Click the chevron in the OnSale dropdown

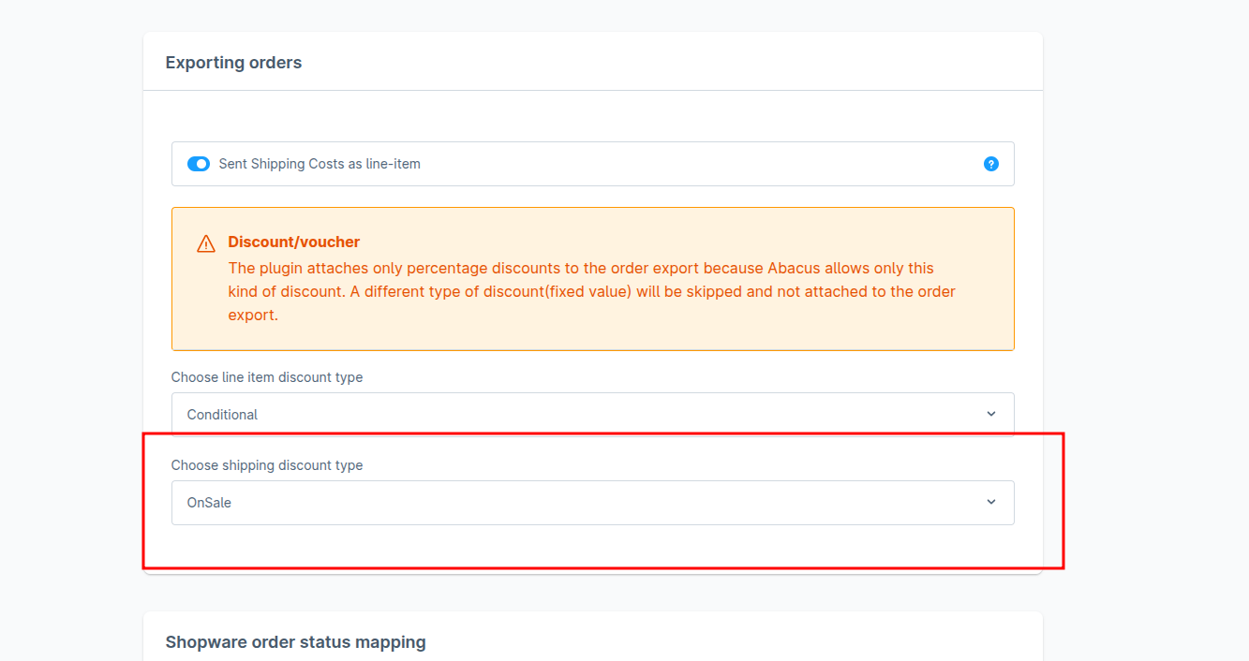tap(991, 502)
